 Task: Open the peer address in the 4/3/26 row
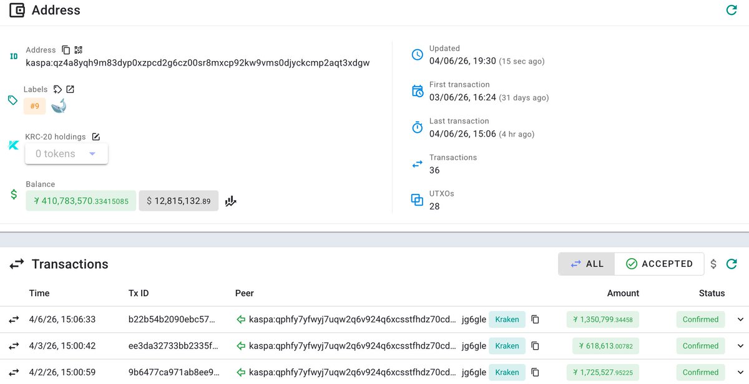353,346
